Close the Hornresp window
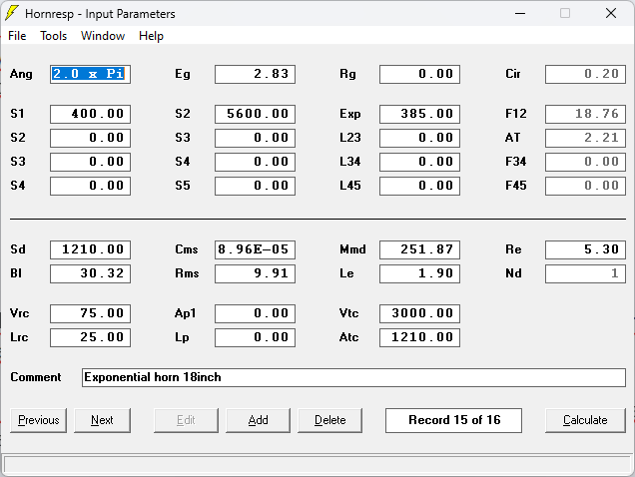 pyautogui.click(x=611, y=13)
